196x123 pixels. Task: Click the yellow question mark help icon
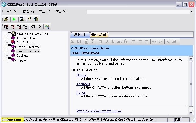pyautogui.click(x=30, y=19)
